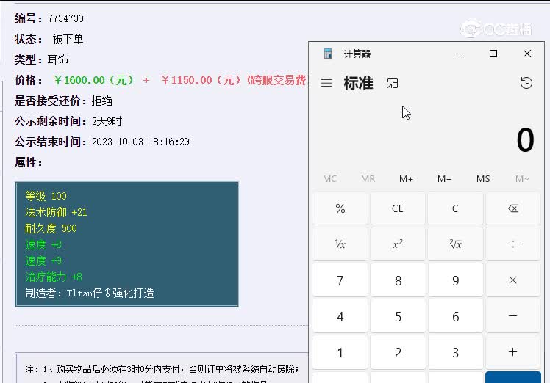Click the square root key
Viewport: 550px width, 383px height.
pos(455,244)
